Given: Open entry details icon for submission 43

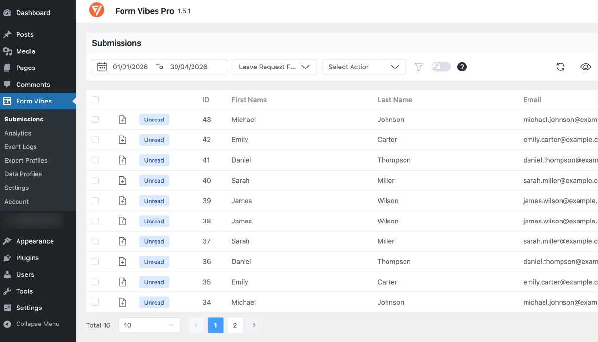Looking at the screenshot, I should (x=123, y=120).
